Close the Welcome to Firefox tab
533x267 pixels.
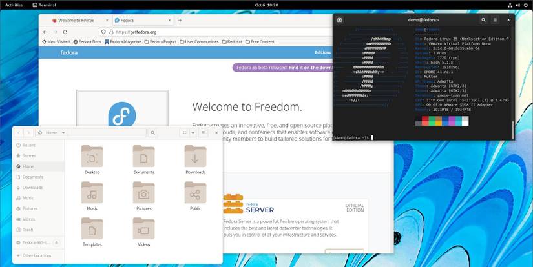(x=107, y=21)
